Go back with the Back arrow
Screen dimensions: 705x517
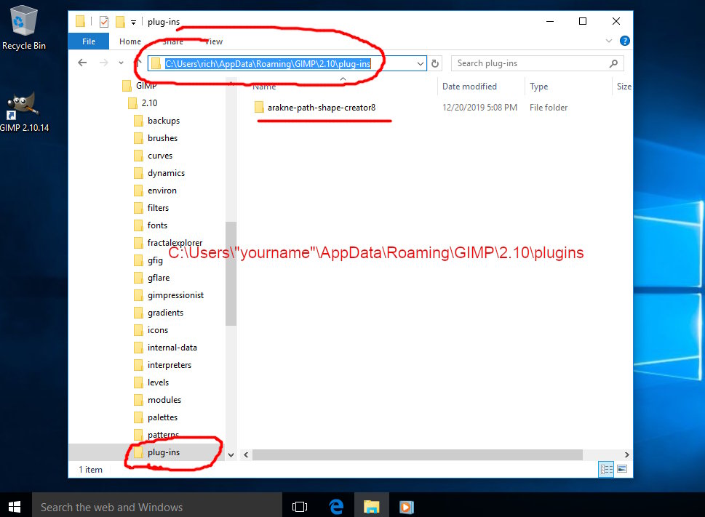tap(82, 63)
